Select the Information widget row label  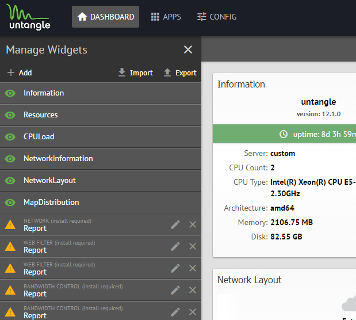click(x=44, y=93)
